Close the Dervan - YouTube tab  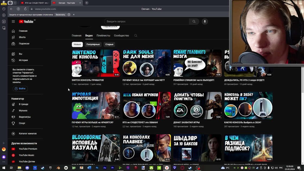[x=80, y=3]
